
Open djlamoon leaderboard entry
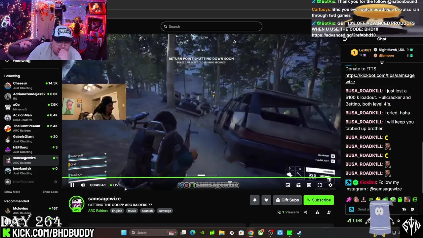click(x=393, y=56)
